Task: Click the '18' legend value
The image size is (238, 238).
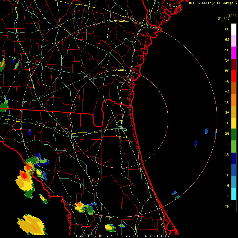Action: [x=227, y=154]
